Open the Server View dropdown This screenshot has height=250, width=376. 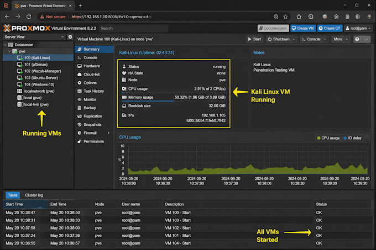34,37
